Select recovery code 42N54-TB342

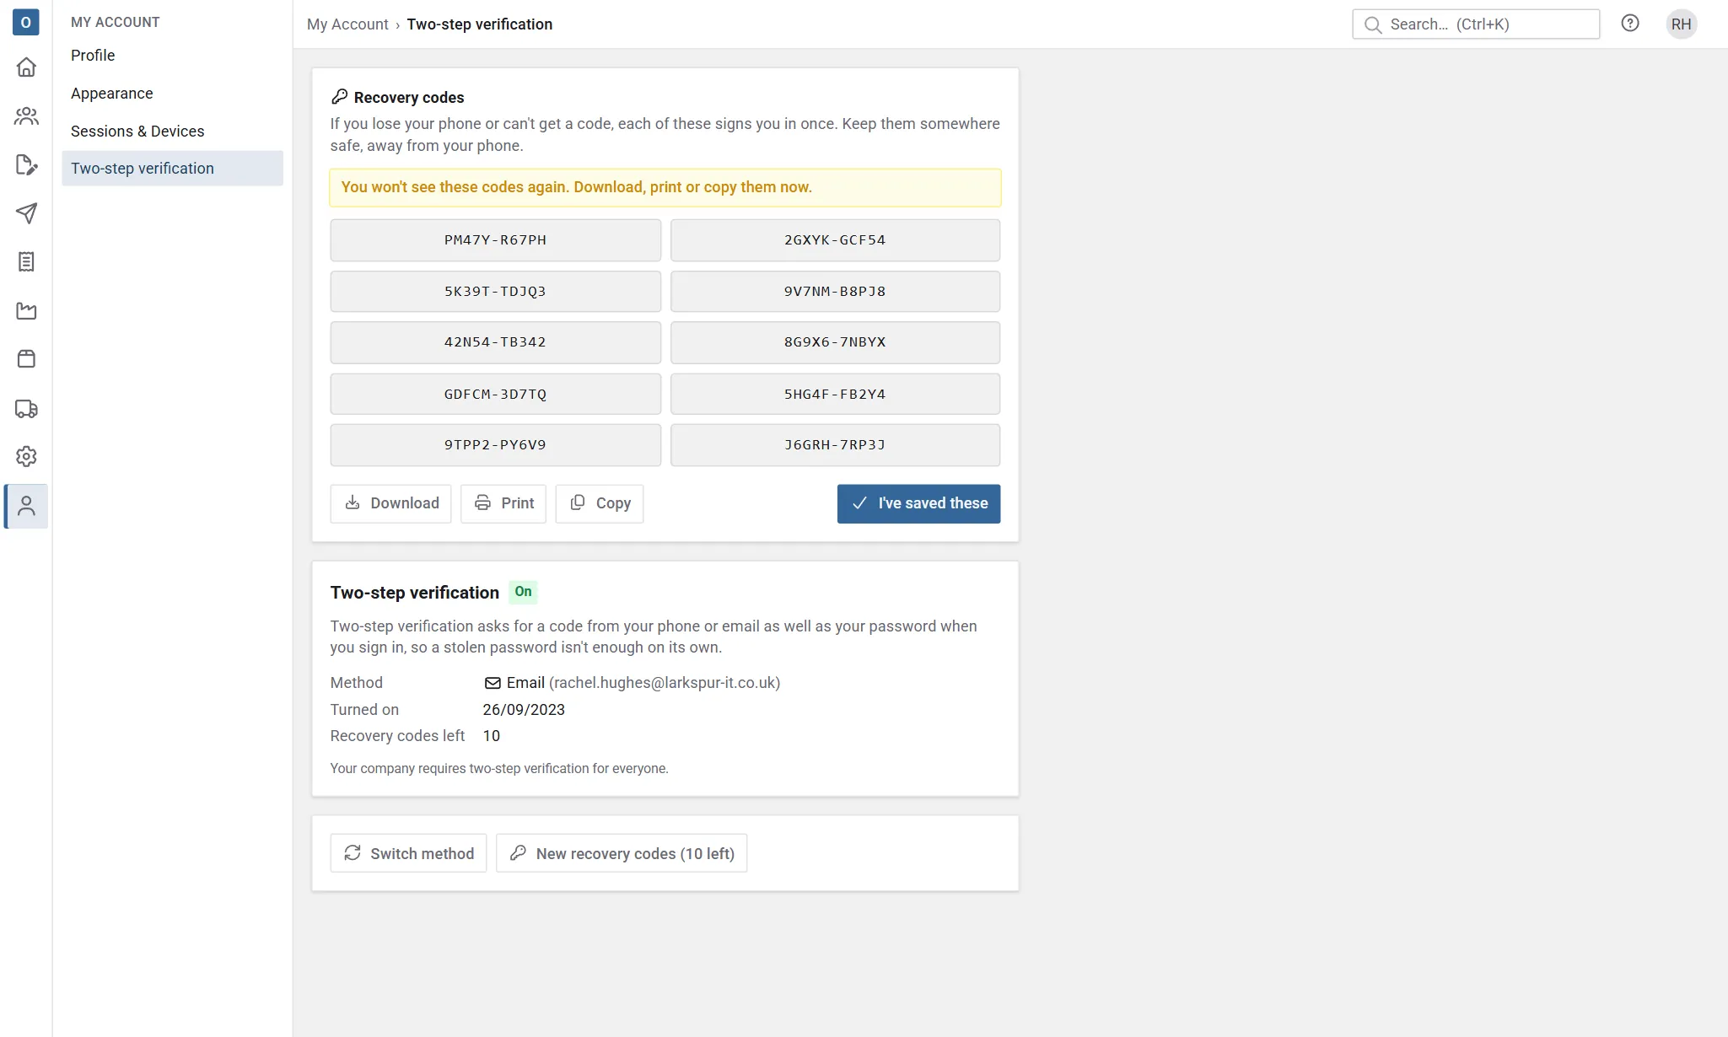point(496,342)
